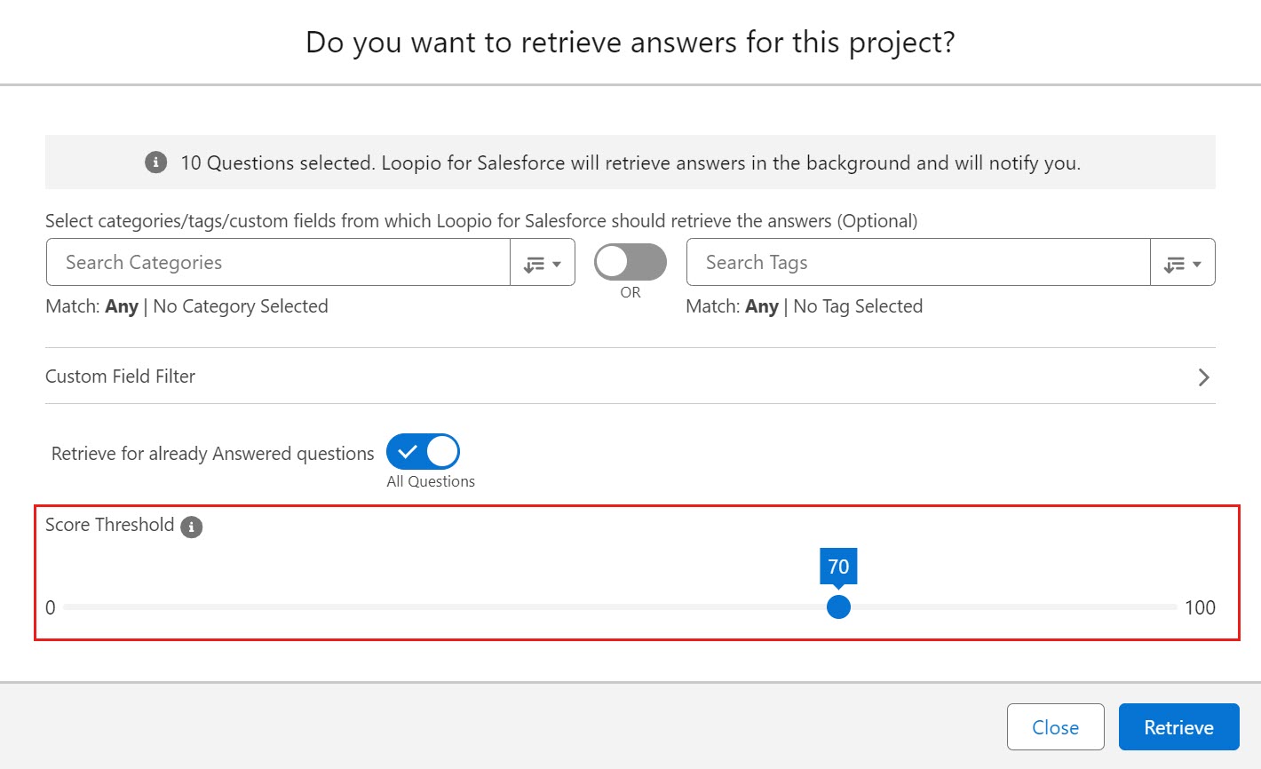Click the 100 maximum label of the slider

pos(1200,608)
